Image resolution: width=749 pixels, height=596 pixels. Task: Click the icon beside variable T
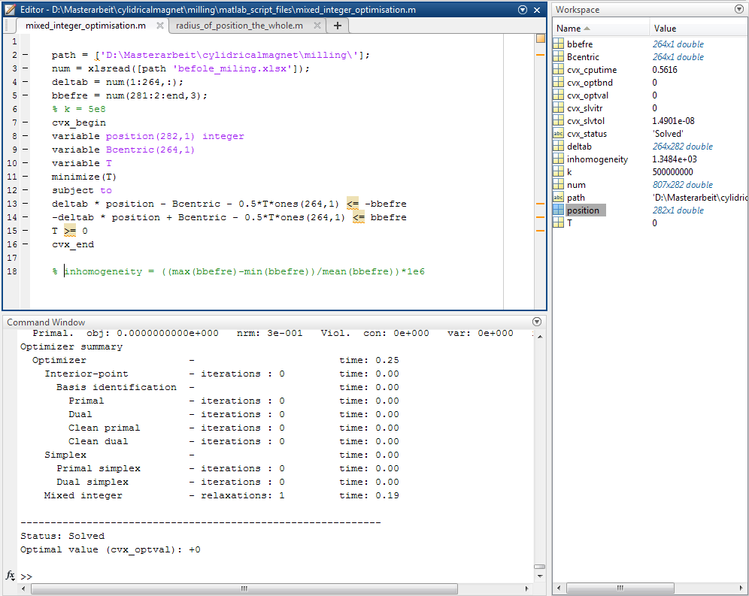(559, 223)
